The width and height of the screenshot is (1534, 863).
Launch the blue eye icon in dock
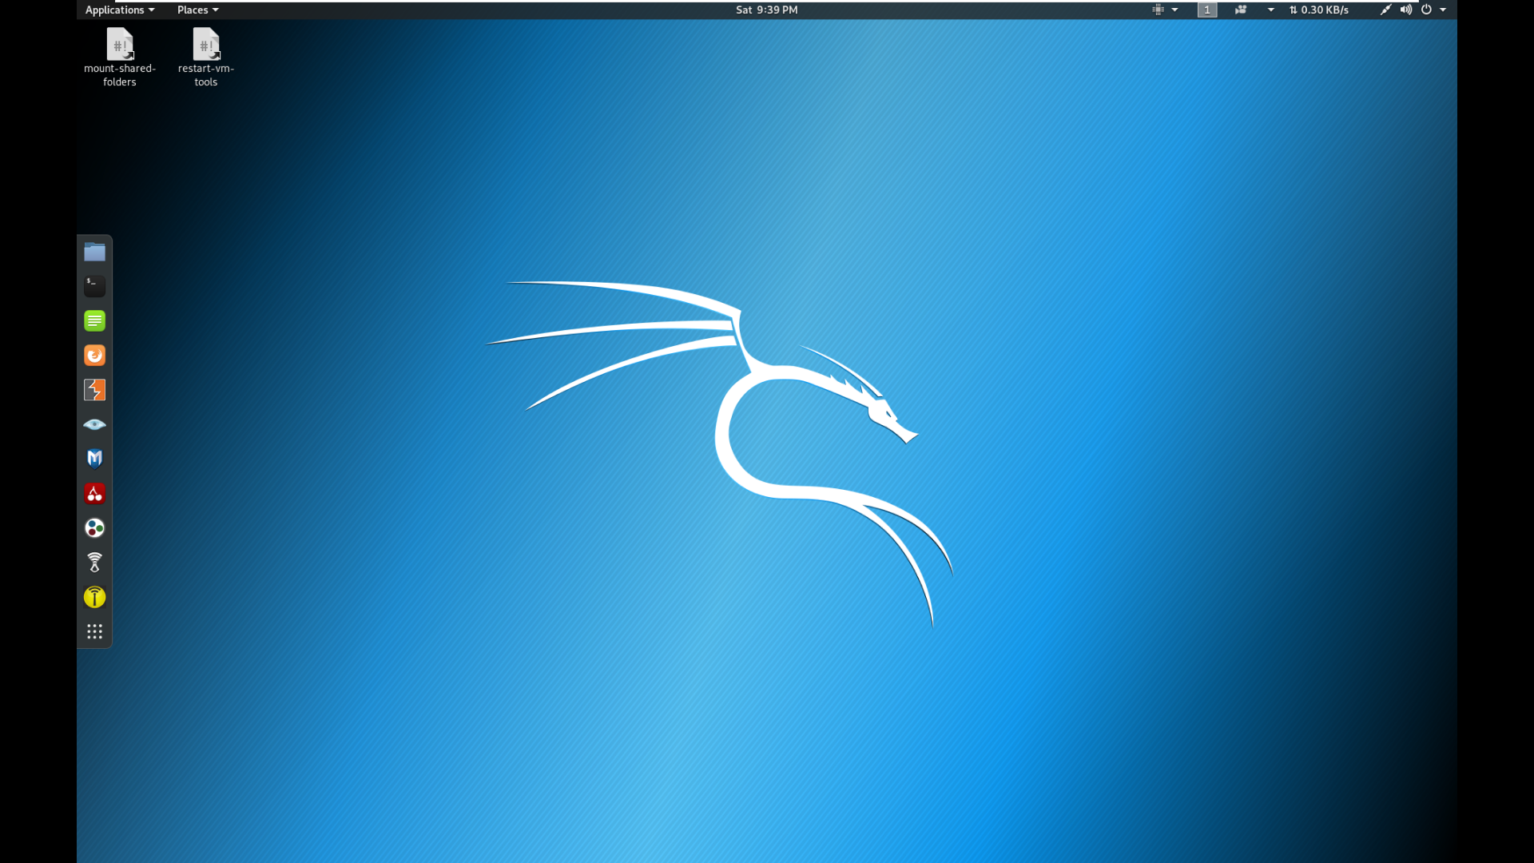click(x=94, y=424)
